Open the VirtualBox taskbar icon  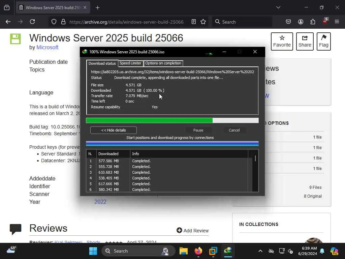tap(213, 251)
